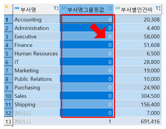Select row number 3 header
166x129 pixels.
coord(8,36)
